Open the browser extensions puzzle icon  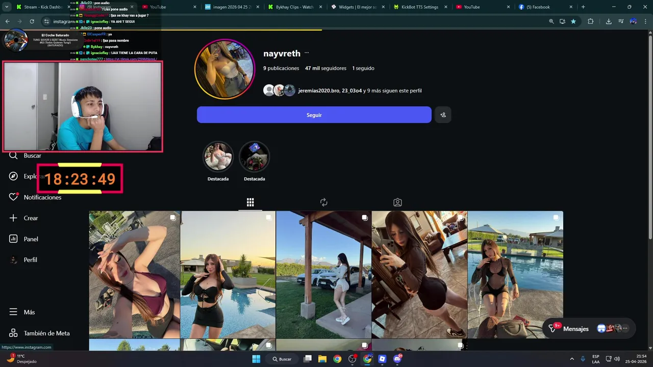590,21
